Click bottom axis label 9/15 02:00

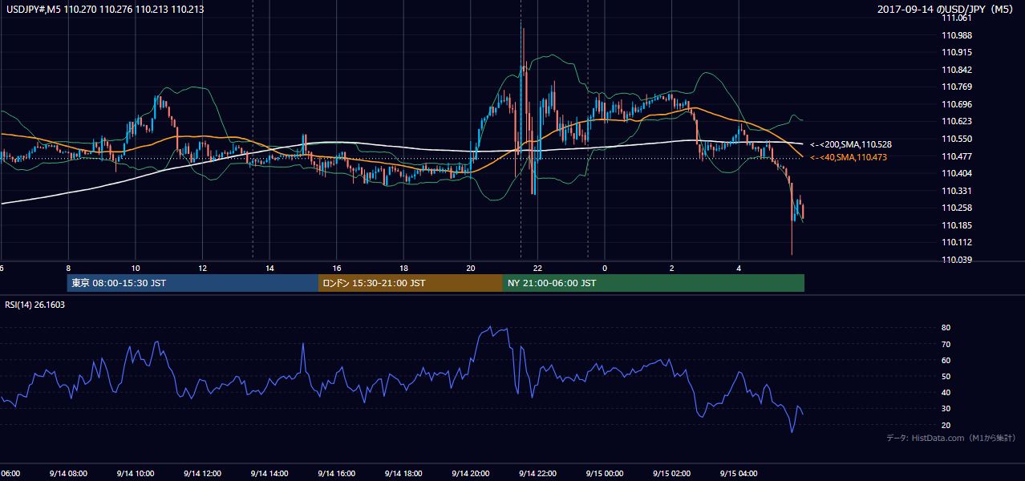tap(672, 473)
